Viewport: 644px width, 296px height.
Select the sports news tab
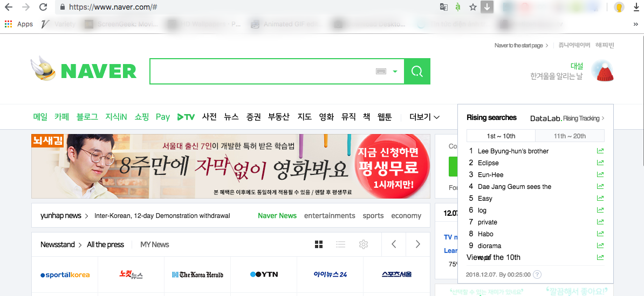(x=373, y=216)
